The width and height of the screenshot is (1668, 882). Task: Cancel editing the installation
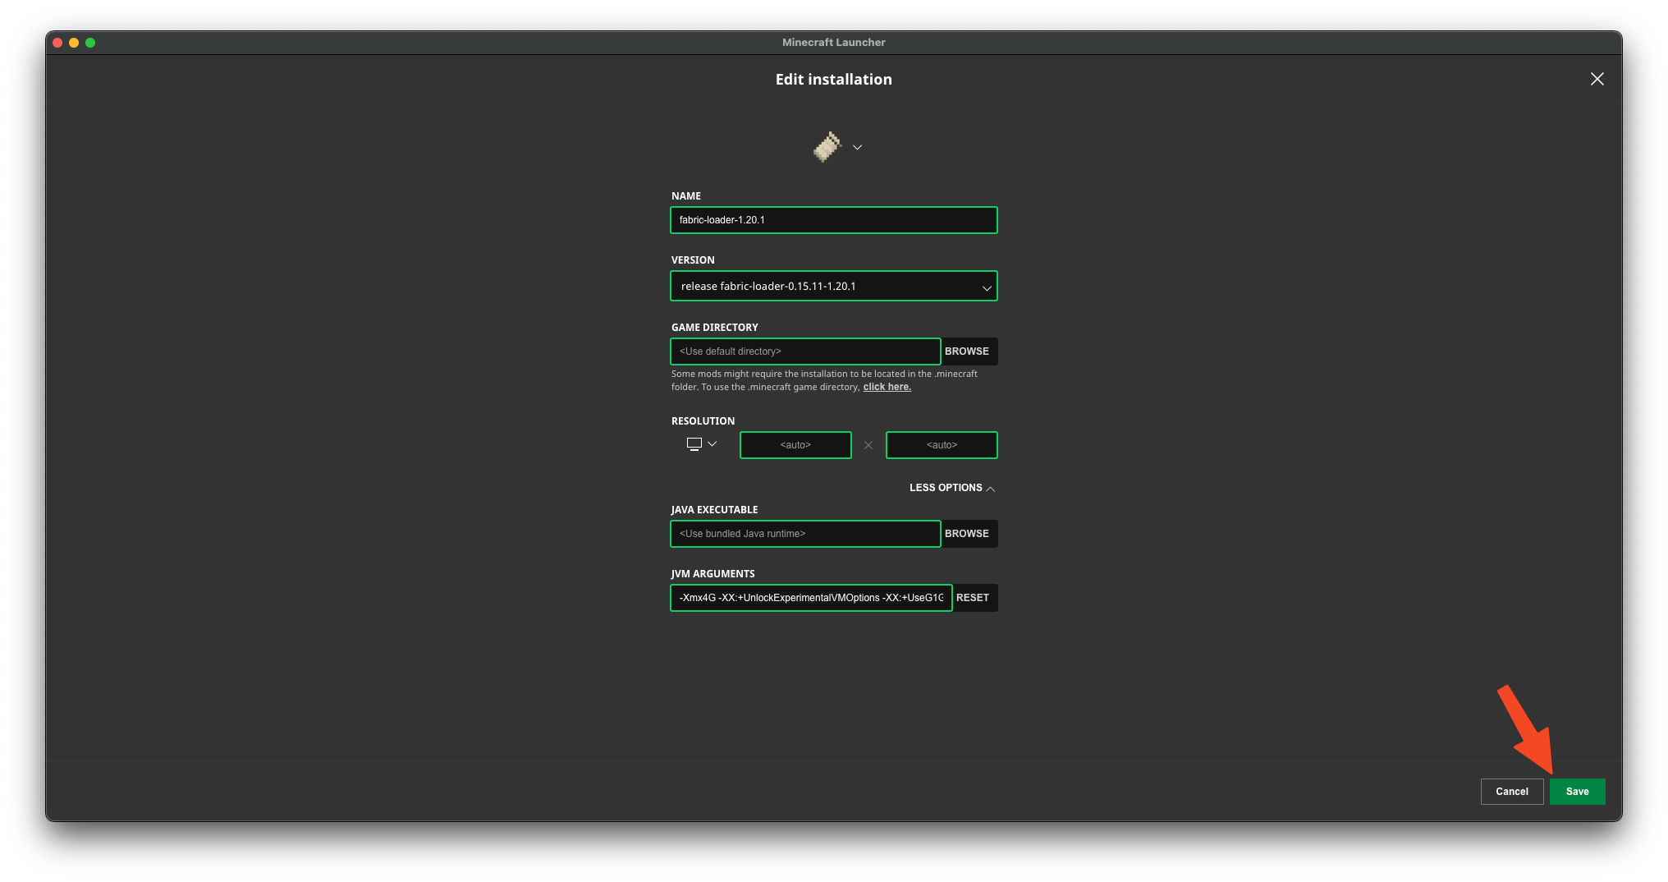tap(1511, 792)
